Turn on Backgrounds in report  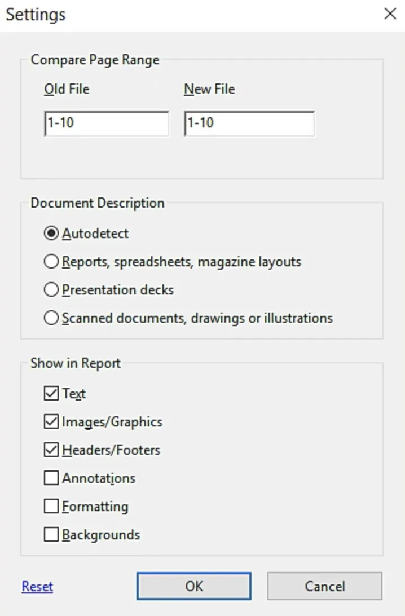click(51, 535)
